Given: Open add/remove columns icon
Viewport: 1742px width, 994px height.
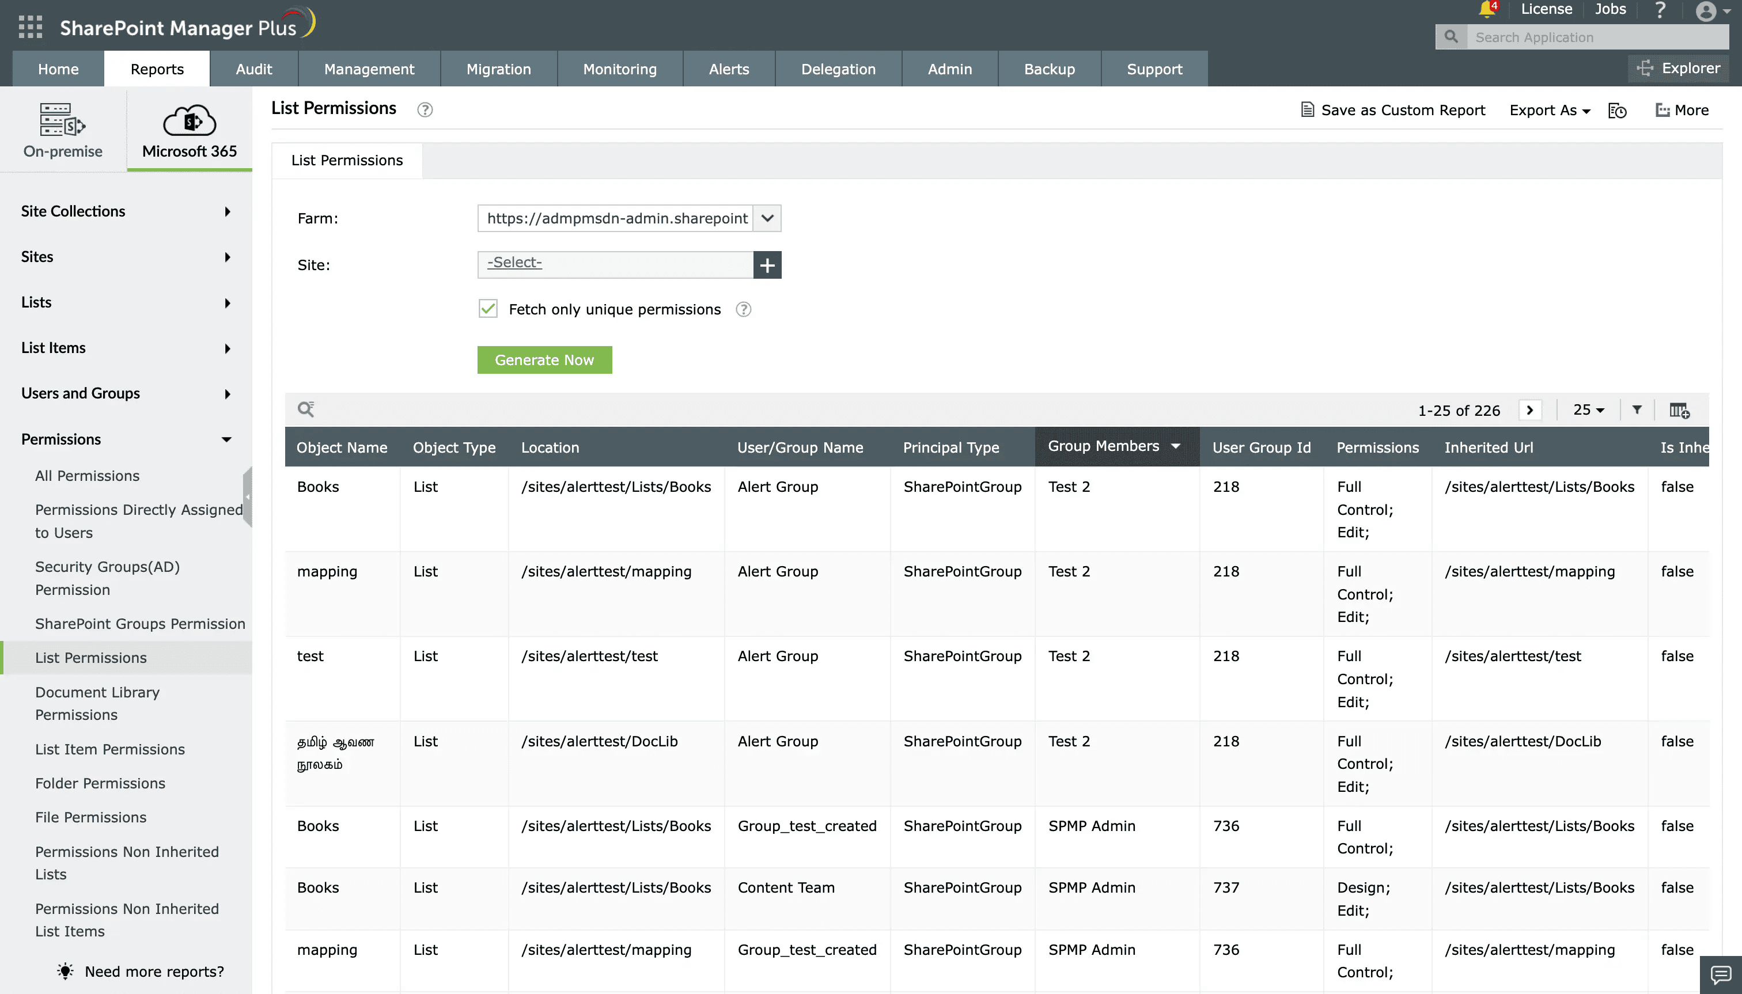Looking at the screenshot, I should tap(1679, 410).
